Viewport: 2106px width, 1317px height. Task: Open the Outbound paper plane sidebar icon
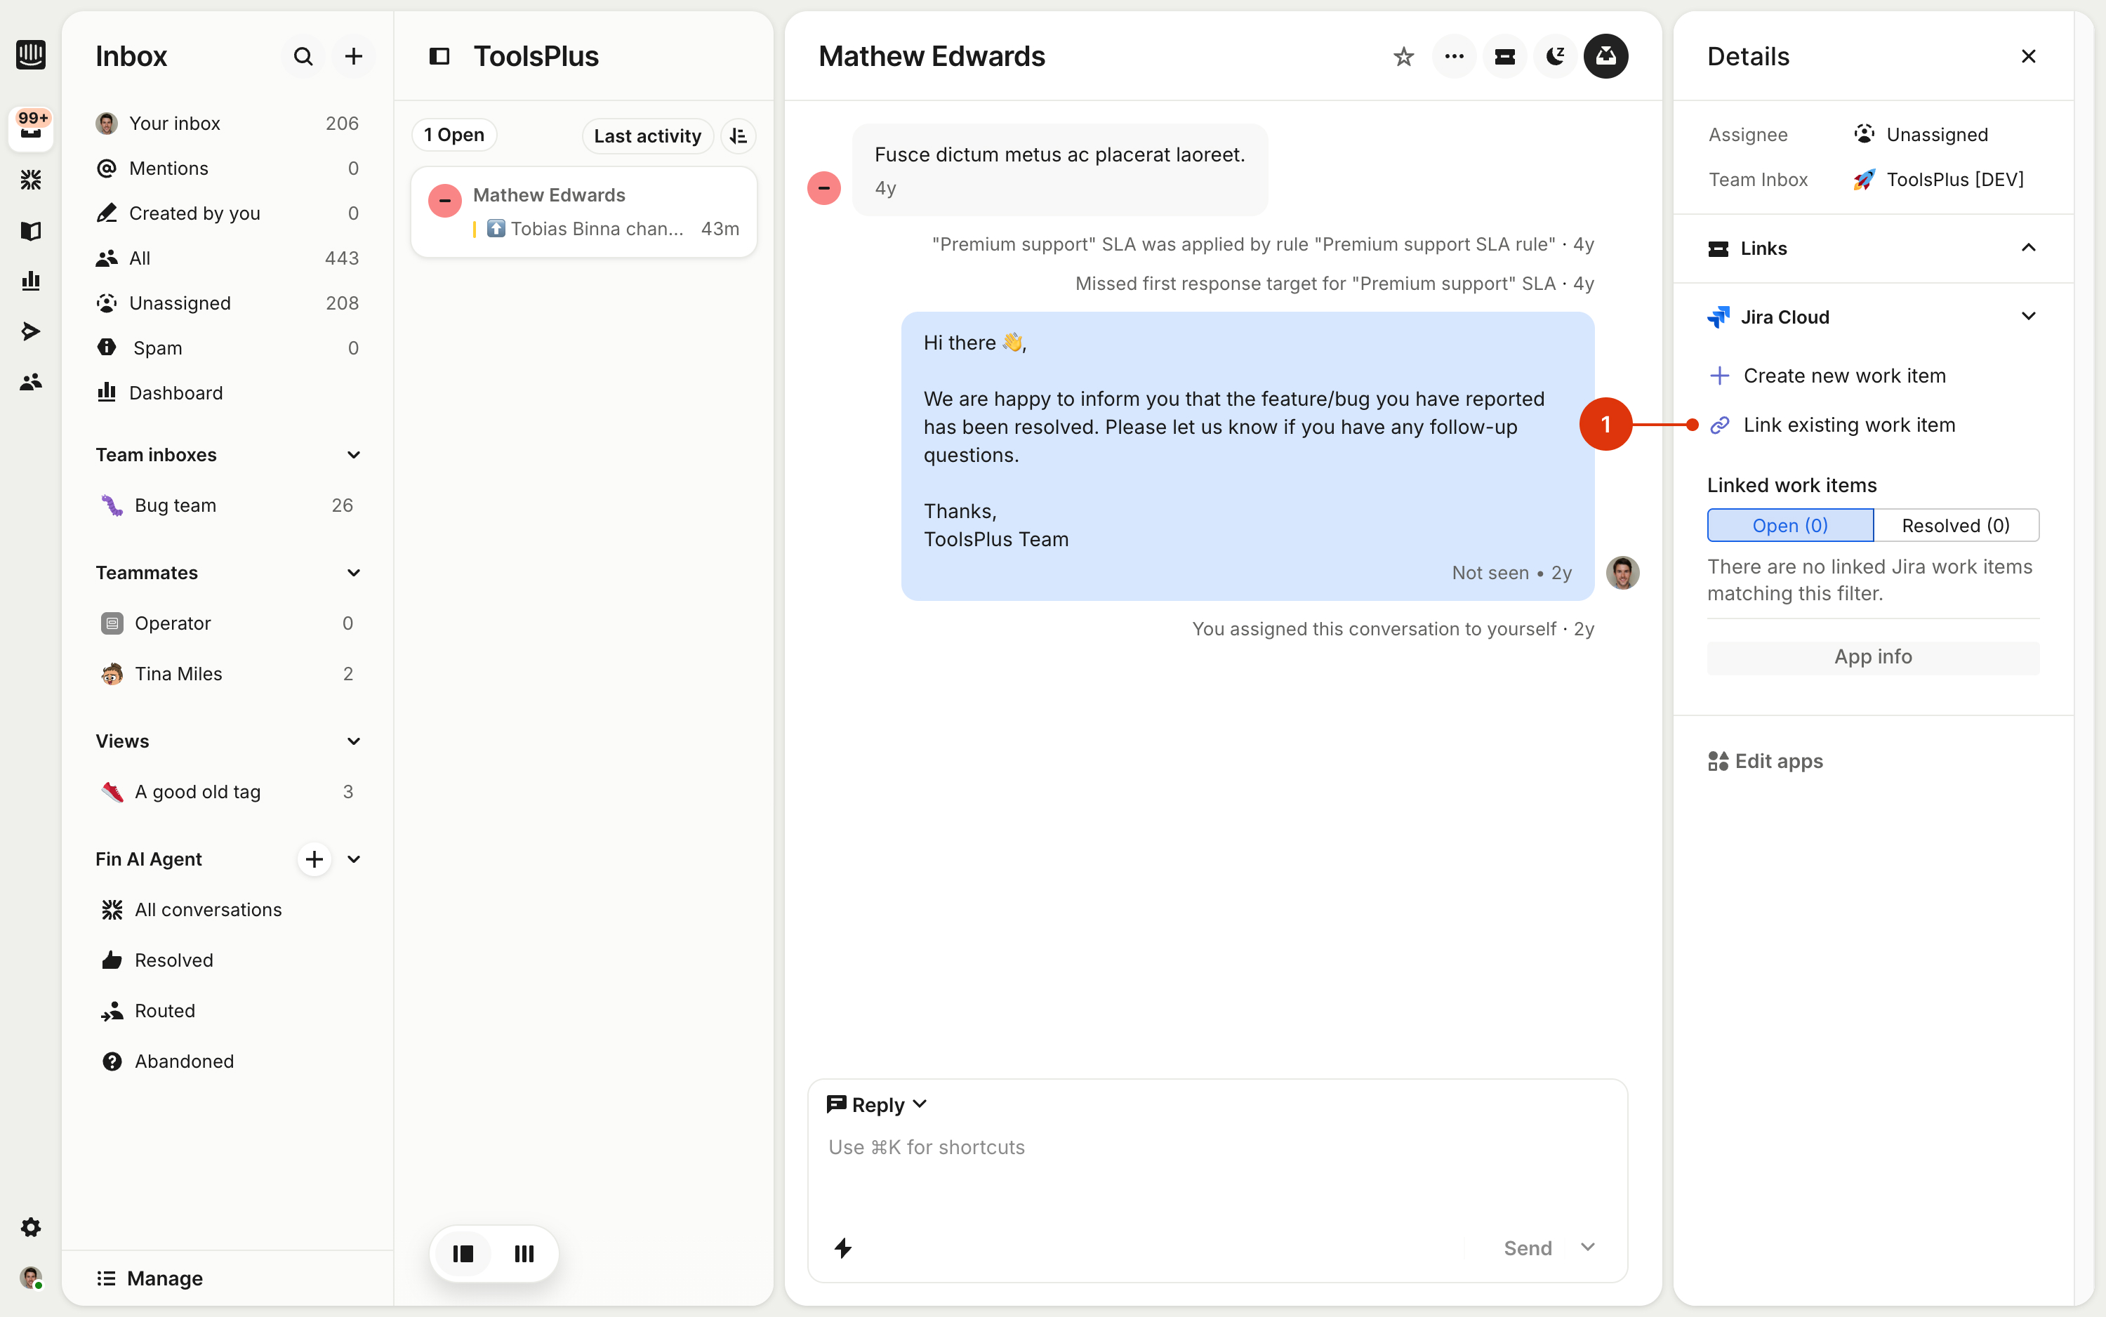pos(30,331)
